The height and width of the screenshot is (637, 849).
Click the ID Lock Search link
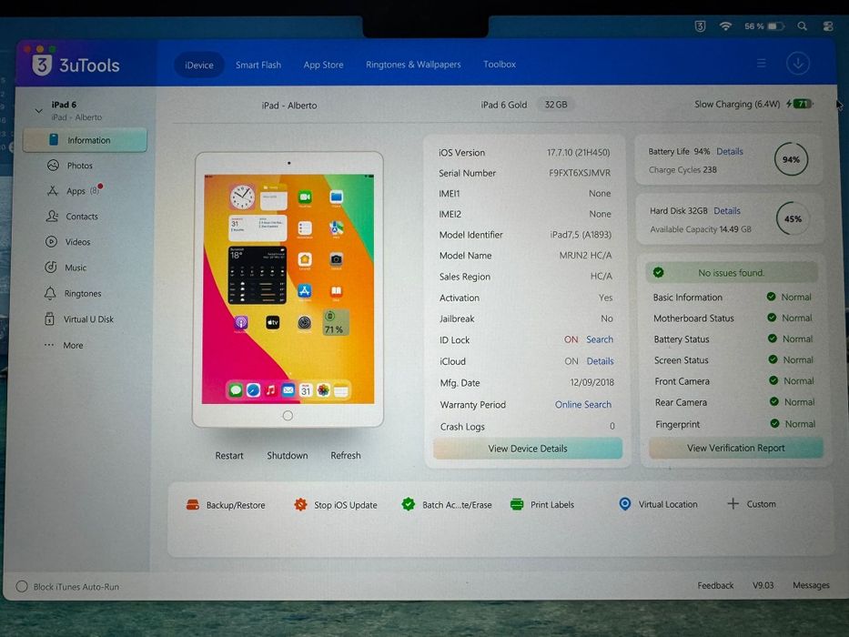coord(600,339)
